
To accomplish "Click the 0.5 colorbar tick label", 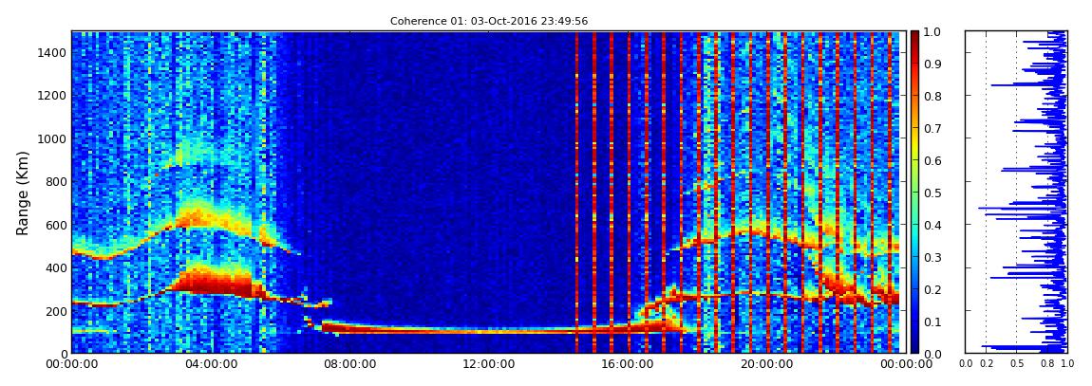I will 932,193.
